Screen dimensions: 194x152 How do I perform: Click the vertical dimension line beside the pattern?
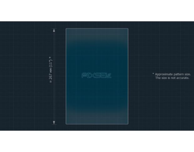coord(54,94)
